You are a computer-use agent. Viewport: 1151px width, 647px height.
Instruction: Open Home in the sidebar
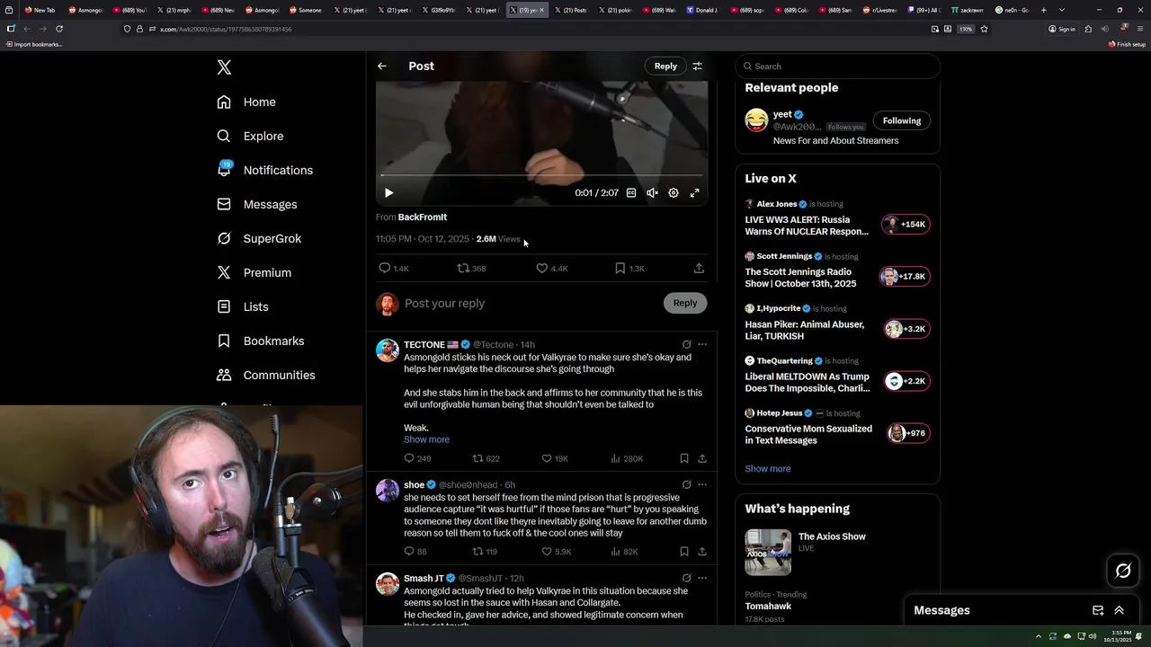coord(246,102)
